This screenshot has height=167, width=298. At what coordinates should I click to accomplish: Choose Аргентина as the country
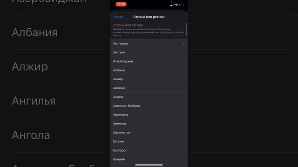149,115
